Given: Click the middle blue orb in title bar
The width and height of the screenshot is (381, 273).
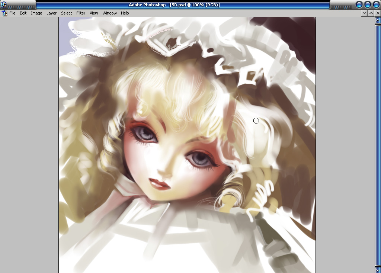Looking at the screenshot, I should click(368, 4).
